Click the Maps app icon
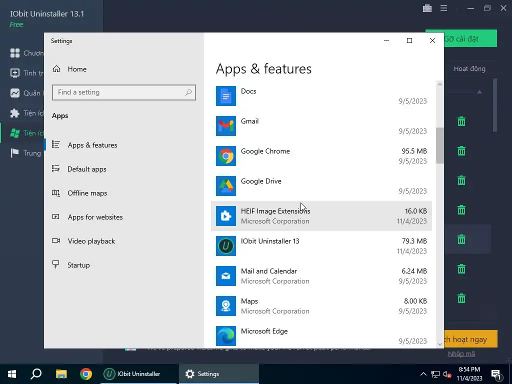This screenshot has width=512, height=384. pos(225,306)
